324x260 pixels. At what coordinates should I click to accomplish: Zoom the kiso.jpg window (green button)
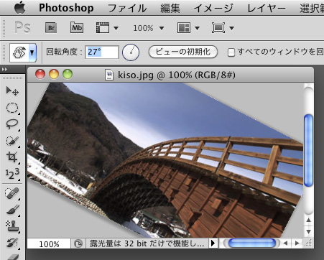click(x=68, y=74)
